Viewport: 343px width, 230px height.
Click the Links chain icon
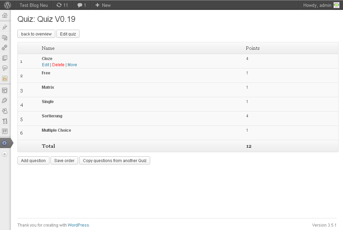click(x=5, y=48)
